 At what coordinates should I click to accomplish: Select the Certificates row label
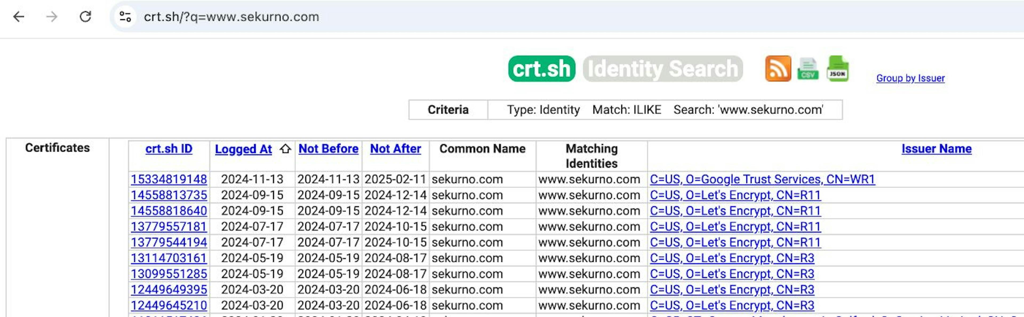57,148
